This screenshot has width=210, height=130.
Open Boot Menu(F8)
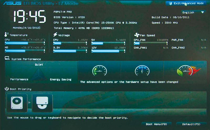(156, 124)
